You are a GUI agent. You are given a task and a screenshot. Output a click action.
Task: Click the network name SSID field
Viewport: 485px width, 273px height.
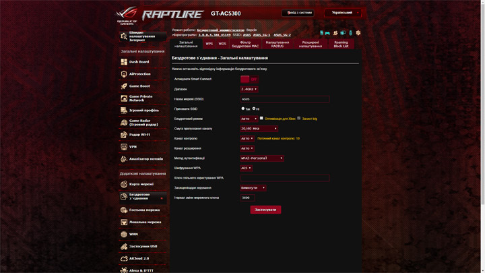(285, 99)
